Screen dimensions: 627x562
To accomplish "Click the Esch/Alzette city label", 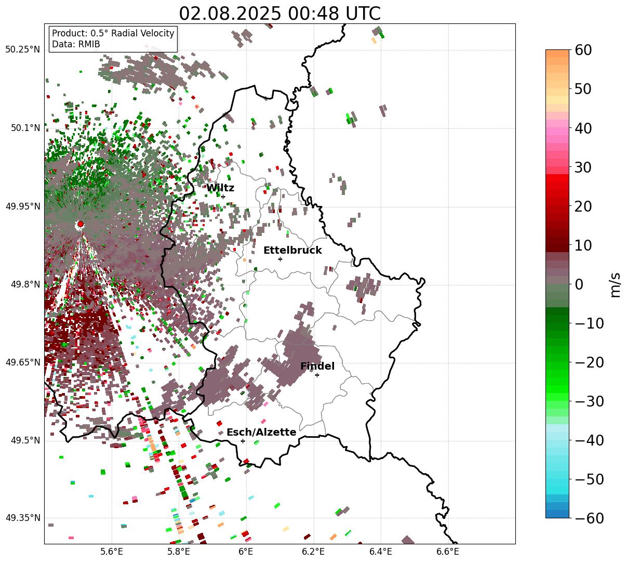I will (x=261, y=433).
